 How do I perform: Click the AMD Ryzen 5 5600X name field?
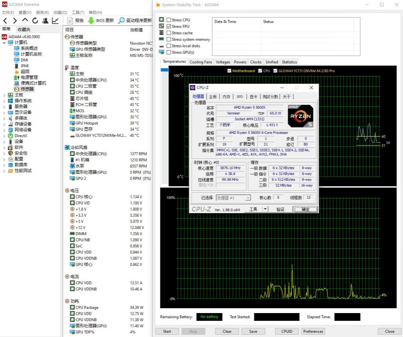[x=250, y=107]
